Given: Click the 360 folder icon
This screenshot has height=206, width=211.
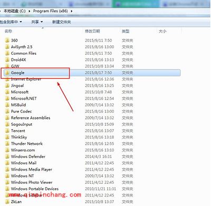Looking at the screenshot, I should tap(7, 41).
